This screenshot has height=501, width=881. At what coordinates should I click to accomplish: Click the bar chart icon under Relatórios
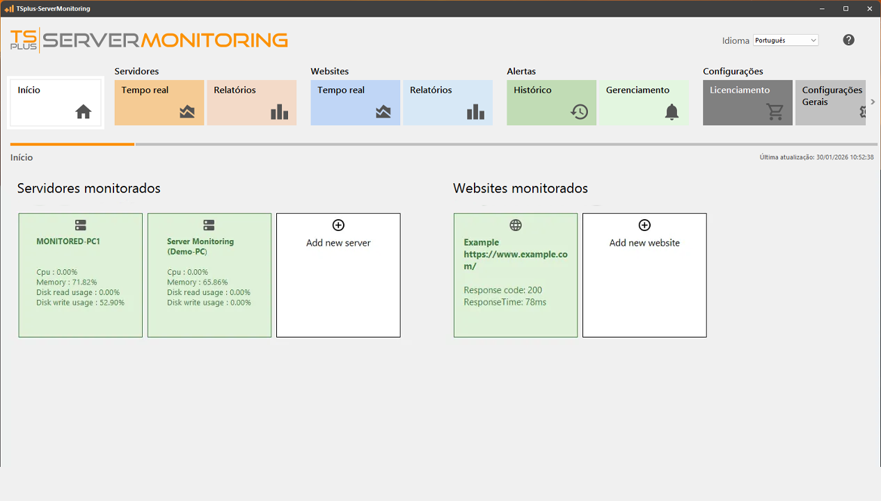click(x=279, y=111)
